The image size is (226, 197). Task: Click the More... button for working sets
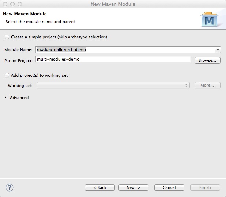(207, 85)
